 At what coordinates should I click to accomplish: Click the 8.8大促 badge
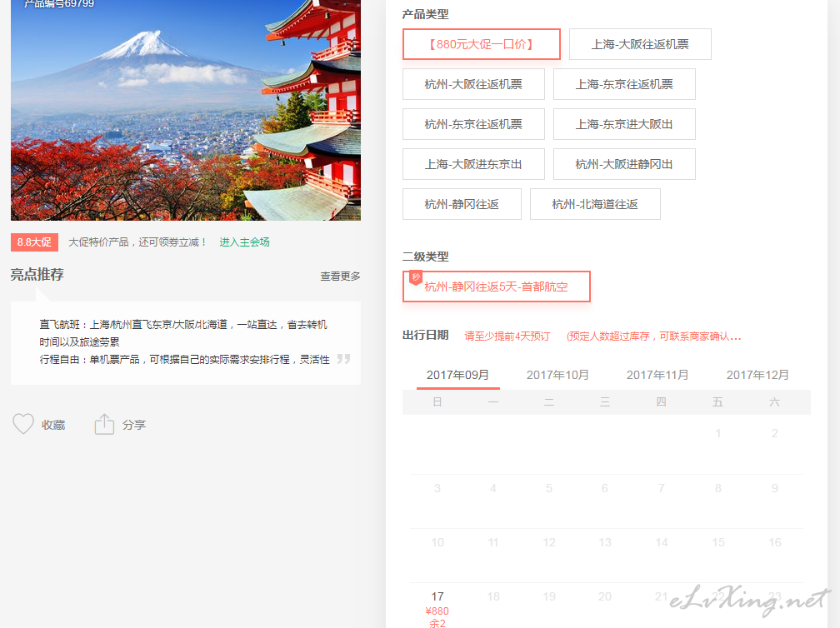point(34,242)
